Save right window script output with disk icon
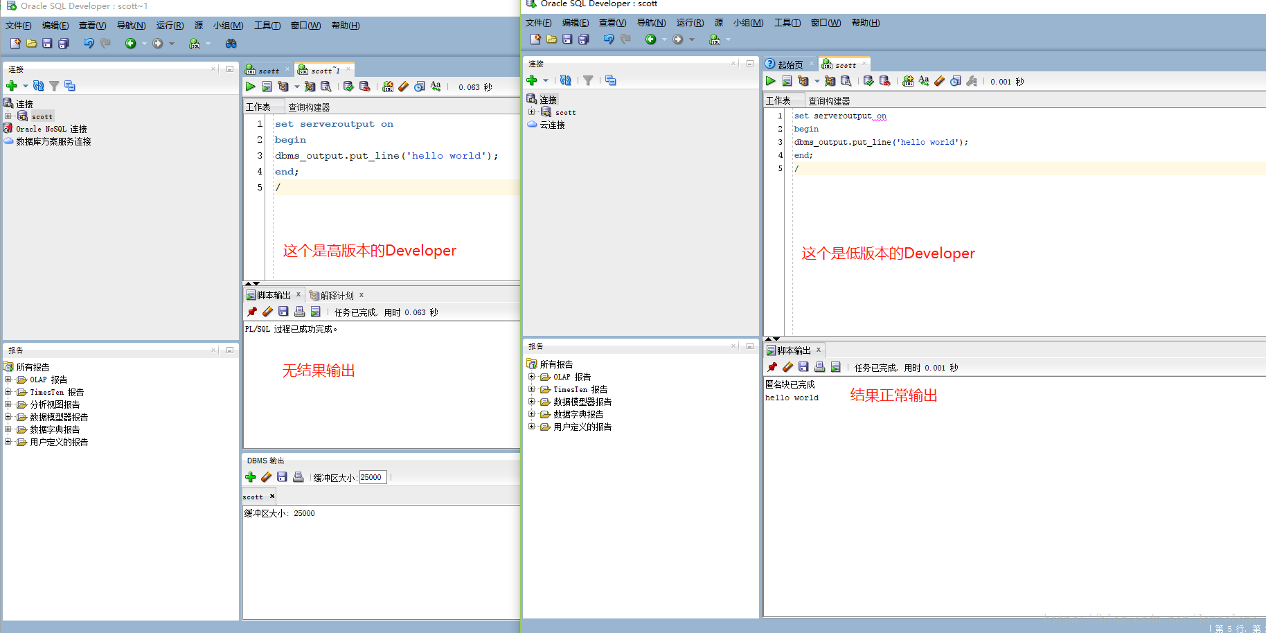Screen dimensions: 1266x633 pos(803,367)
